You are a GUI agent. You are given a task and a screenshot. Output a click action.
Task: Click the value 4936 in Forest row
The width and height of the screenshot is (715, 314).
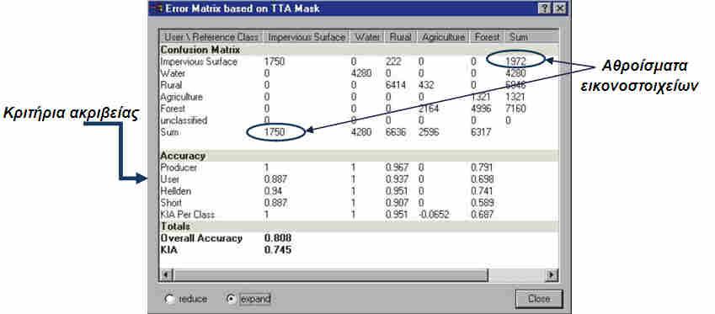click(x=482, y=109)
